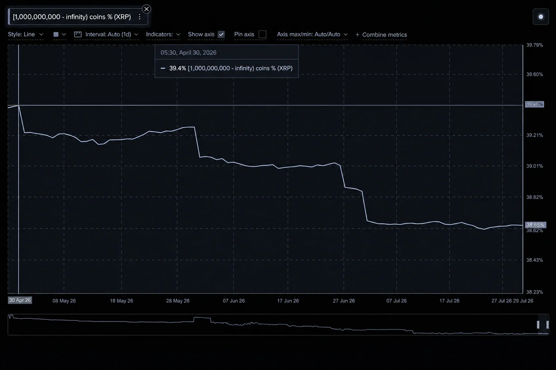Click the 07 Jul 26 axis date

(x=397, y=301)
